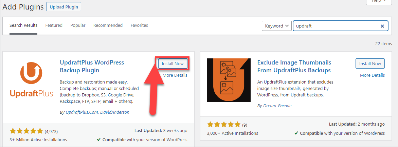Open the Dream-Encode author link
Screen dimensions: 398x147
click(277, 106)
